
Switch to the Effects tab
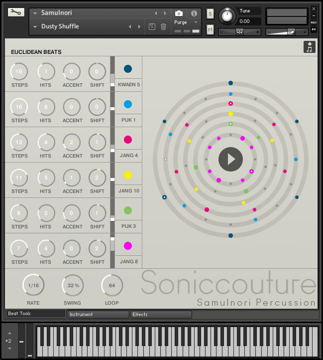click(161, 314)
